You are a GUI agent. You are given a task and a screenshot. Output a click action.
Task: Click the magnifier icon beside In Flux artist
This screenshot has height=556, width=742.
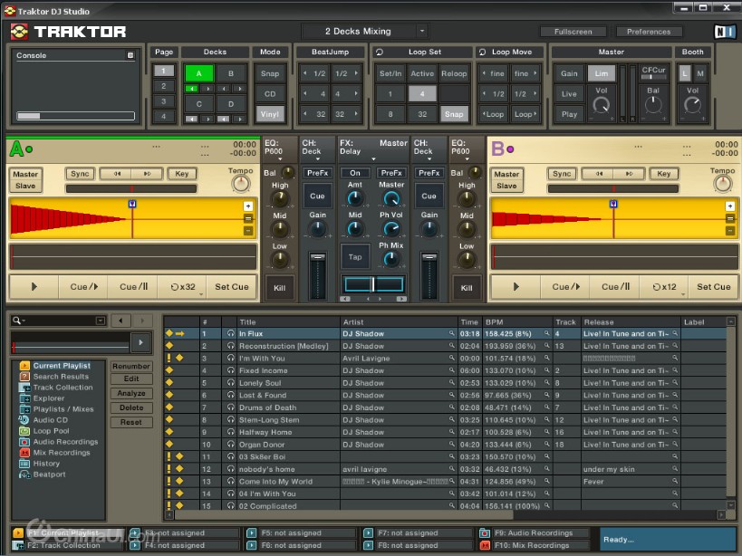pos(452,333)
